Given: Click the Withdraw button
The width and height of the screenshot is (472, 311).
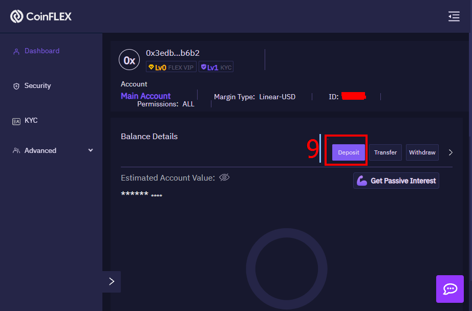Looking at the screenshot, I should (422, 152).
